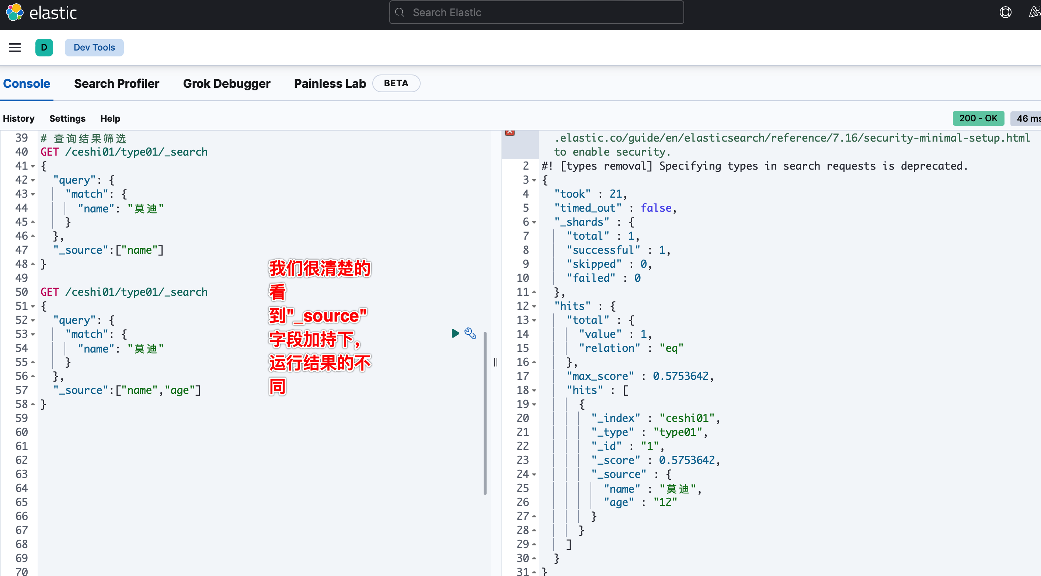Collapse editor line 41 fold arrow
The width and height of the screenshot is (1041, 576).
(x=33, y=167)
